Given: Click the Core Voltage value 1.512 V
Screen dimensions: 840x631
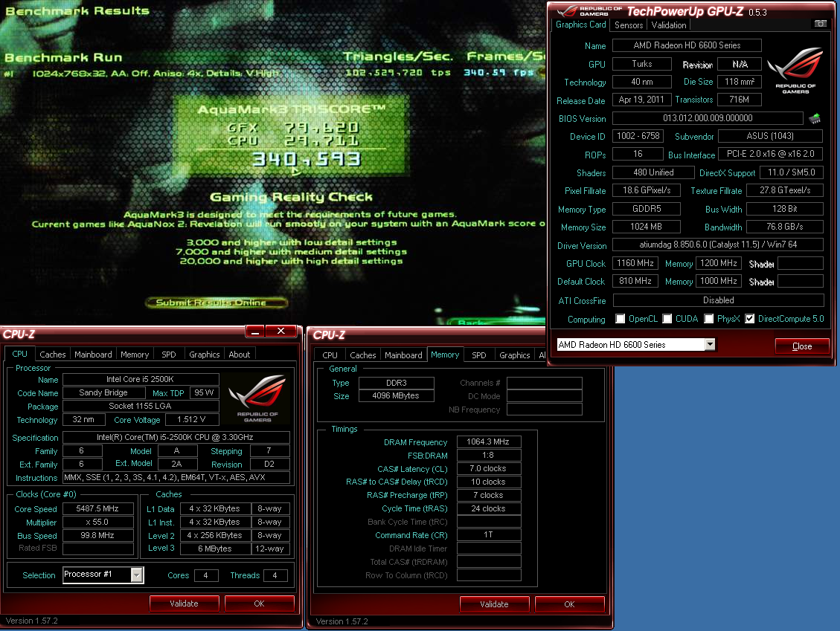Looking at the screenshot, I should coord(191,420).
